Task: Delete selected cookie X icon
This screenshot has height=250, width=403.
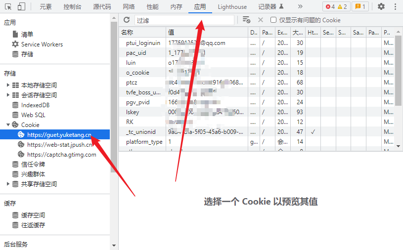Action: (x=261, y=20)
